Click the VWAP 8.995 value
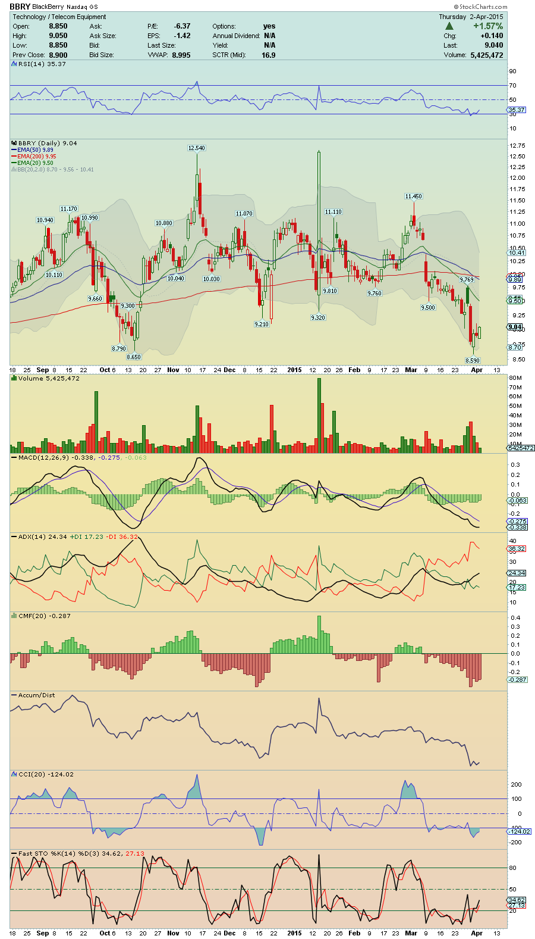 [181, 55]
